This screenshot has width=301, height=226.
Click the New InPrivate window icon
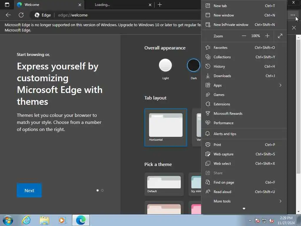tap(208, 25)
